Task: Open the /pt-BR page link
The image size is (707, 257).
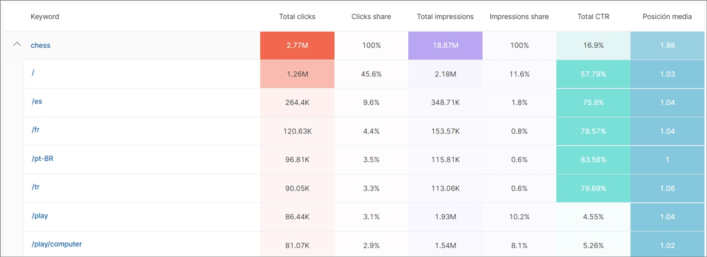Action: pyautogui.click(x=42, y=158)
